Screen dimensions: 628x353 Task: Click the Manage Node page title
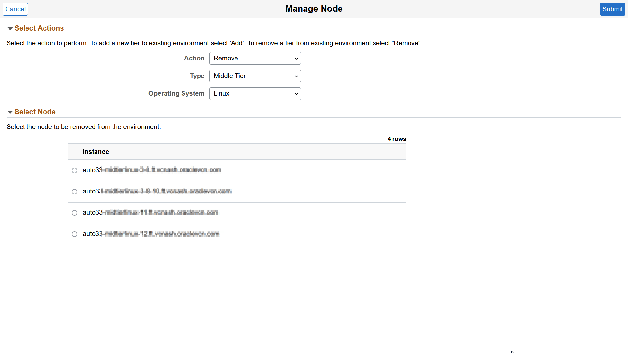tap(314, 9)
